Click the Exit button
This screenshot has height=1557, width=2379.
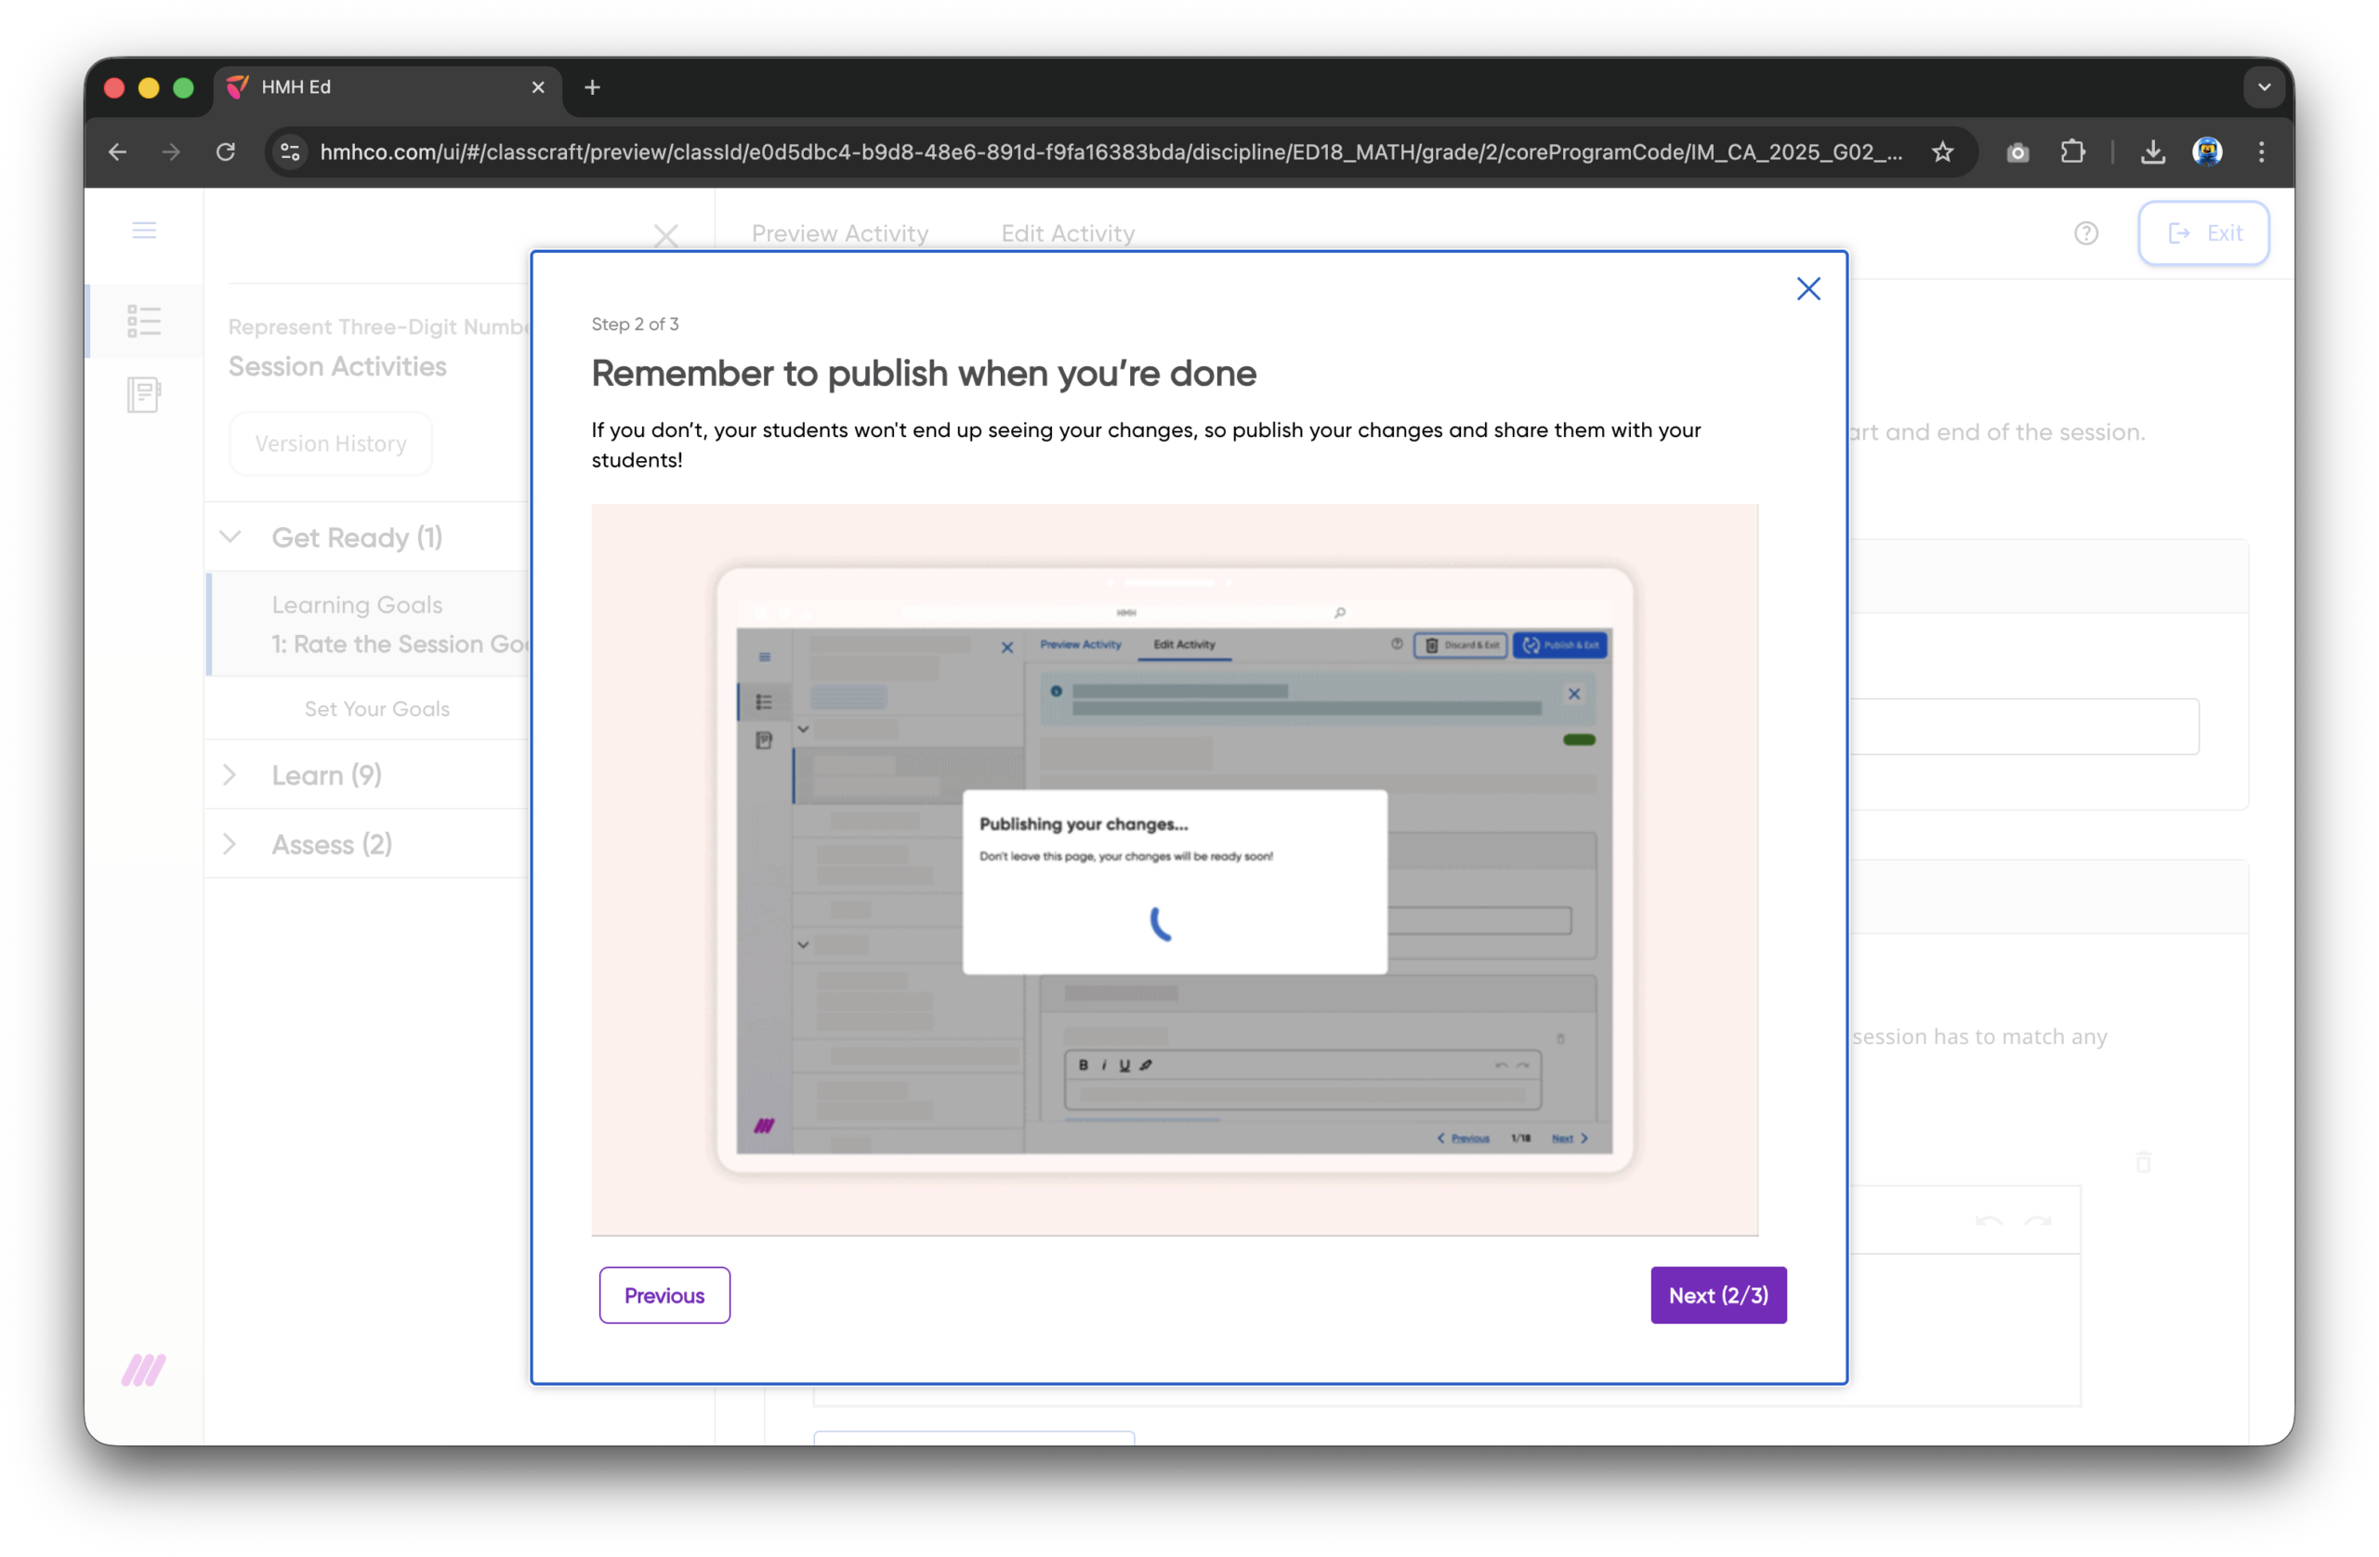point(2203,233)
